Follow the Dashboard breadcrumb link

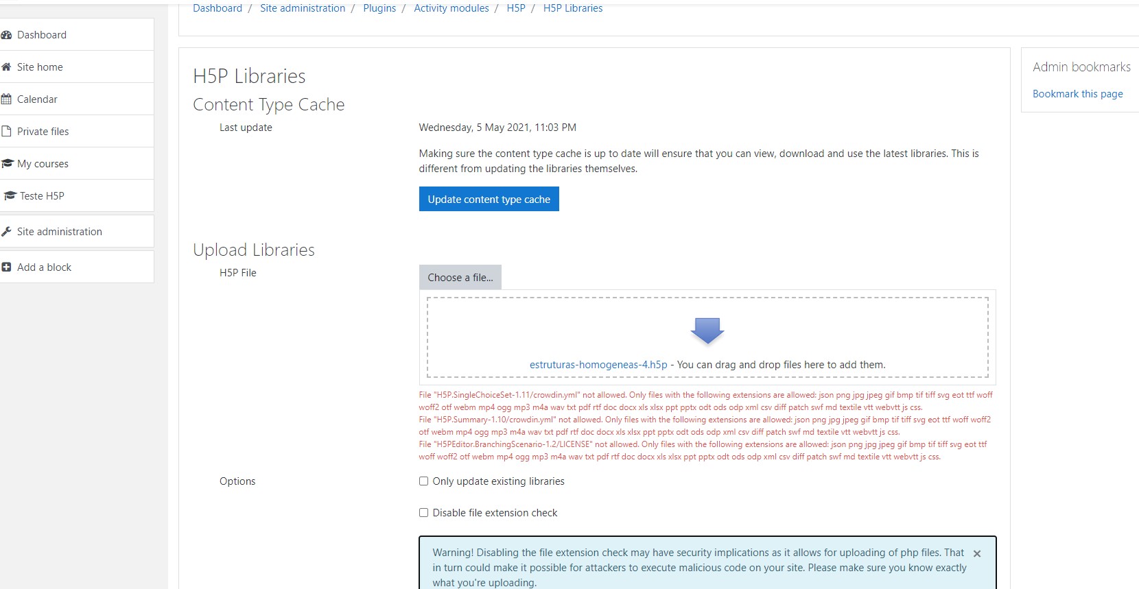click(218, 8)
